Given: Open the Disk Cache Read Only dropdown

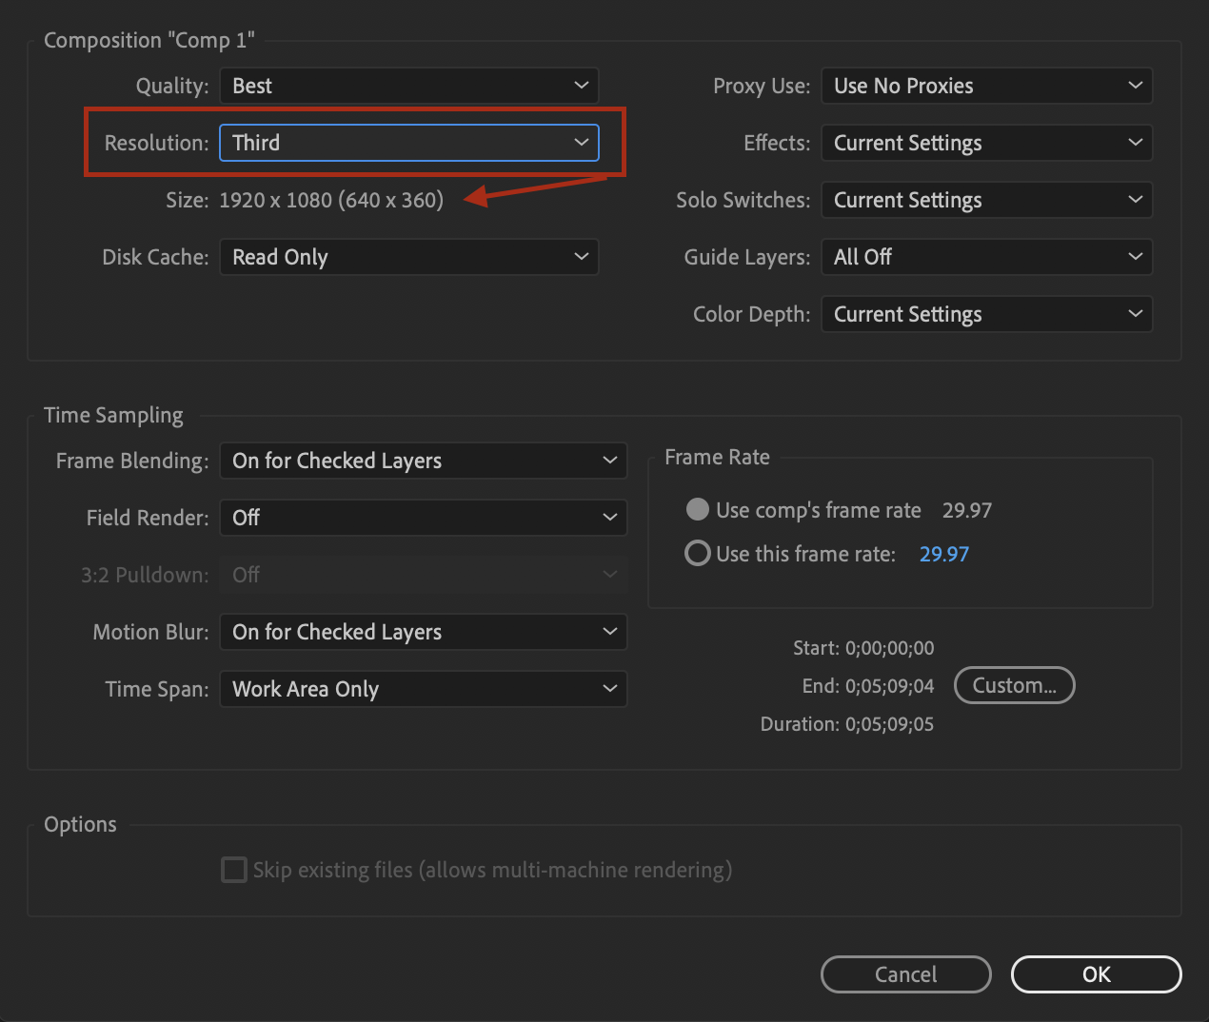Looking at the screenshot, I should coord(408,257).
